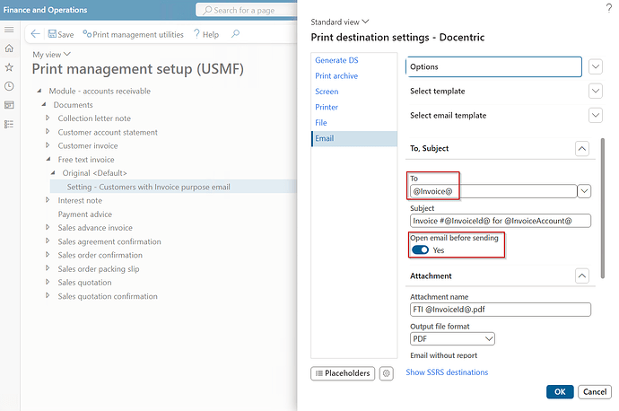Collapse Module - accounts receivable node
Screen dimensions: 619x411
tap(39, 91)
